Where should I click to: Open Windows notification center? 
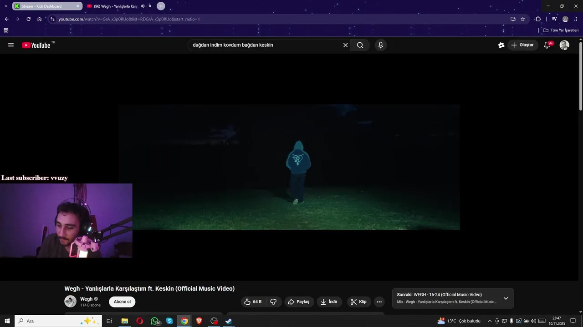pos(573,321)
